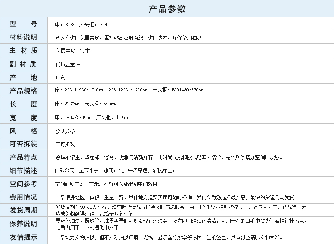
Task: Select the 主材质 row label
Action: click(x=23, y=51)
